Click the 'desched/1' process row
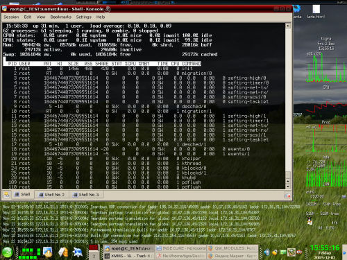The width and height of the screenshot is (347, 260). pyautogui.click(x=105, y=144)
